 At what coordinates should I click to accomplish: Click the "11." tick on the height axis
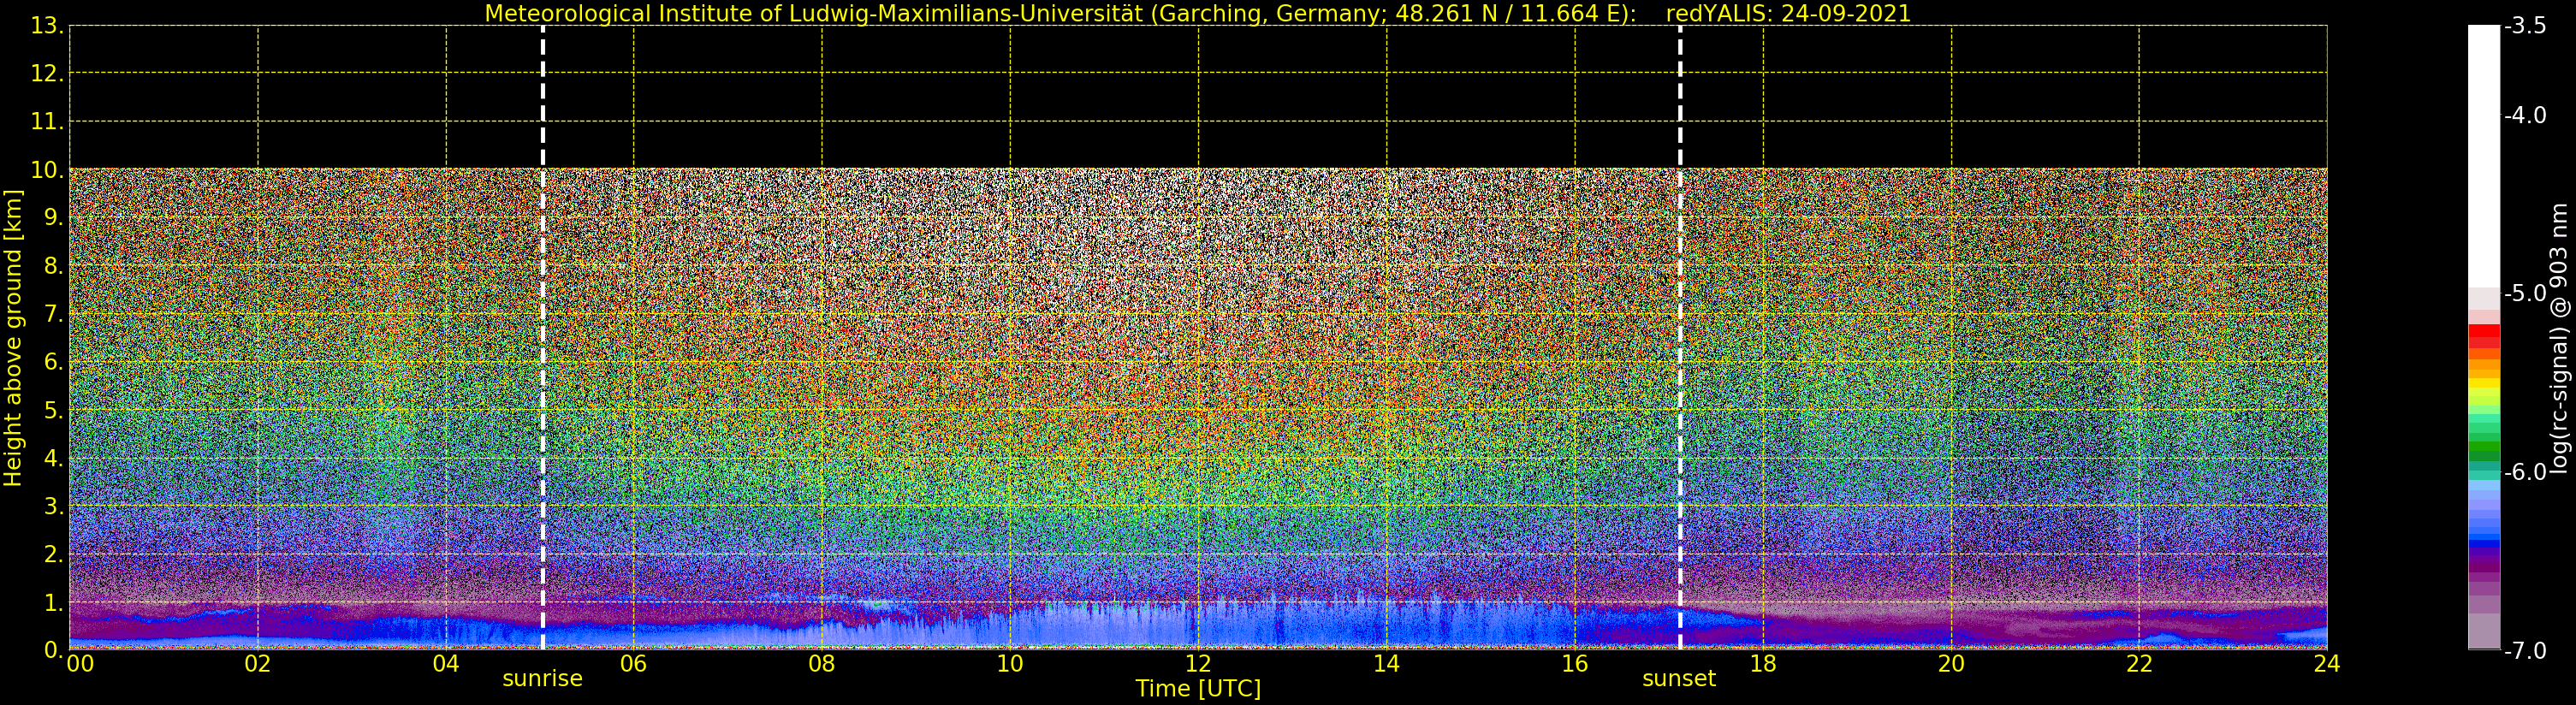point(48,122)
